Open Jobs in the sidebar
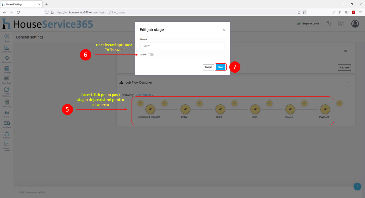The height and width of the screenshot is (198, 365). (x=7, y=37)
